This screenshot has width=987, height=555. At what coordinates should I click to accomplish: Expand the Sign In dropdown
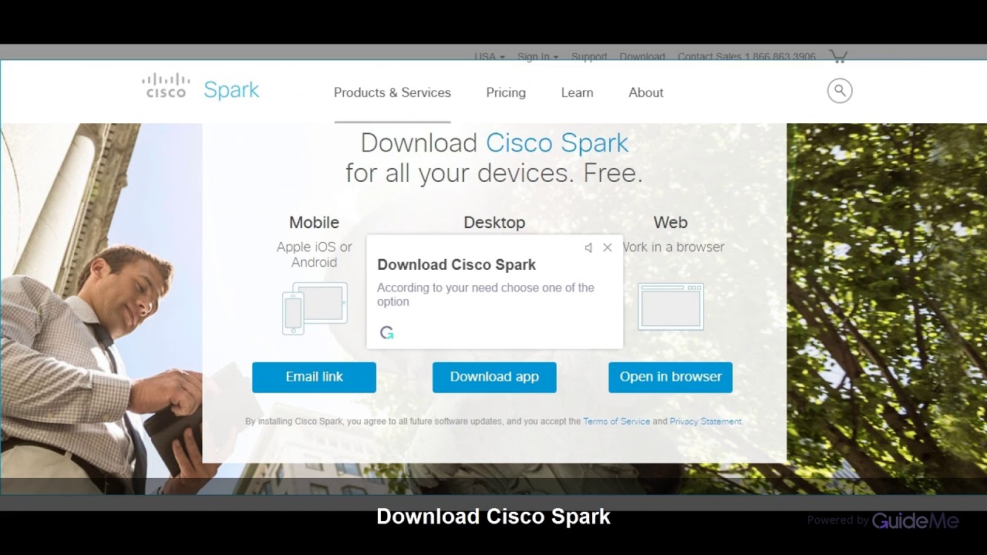point(538,56)
